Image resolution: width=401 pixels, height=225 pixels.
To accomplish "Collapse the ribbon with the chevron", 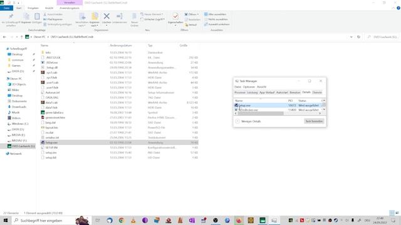I will (393, 8).
